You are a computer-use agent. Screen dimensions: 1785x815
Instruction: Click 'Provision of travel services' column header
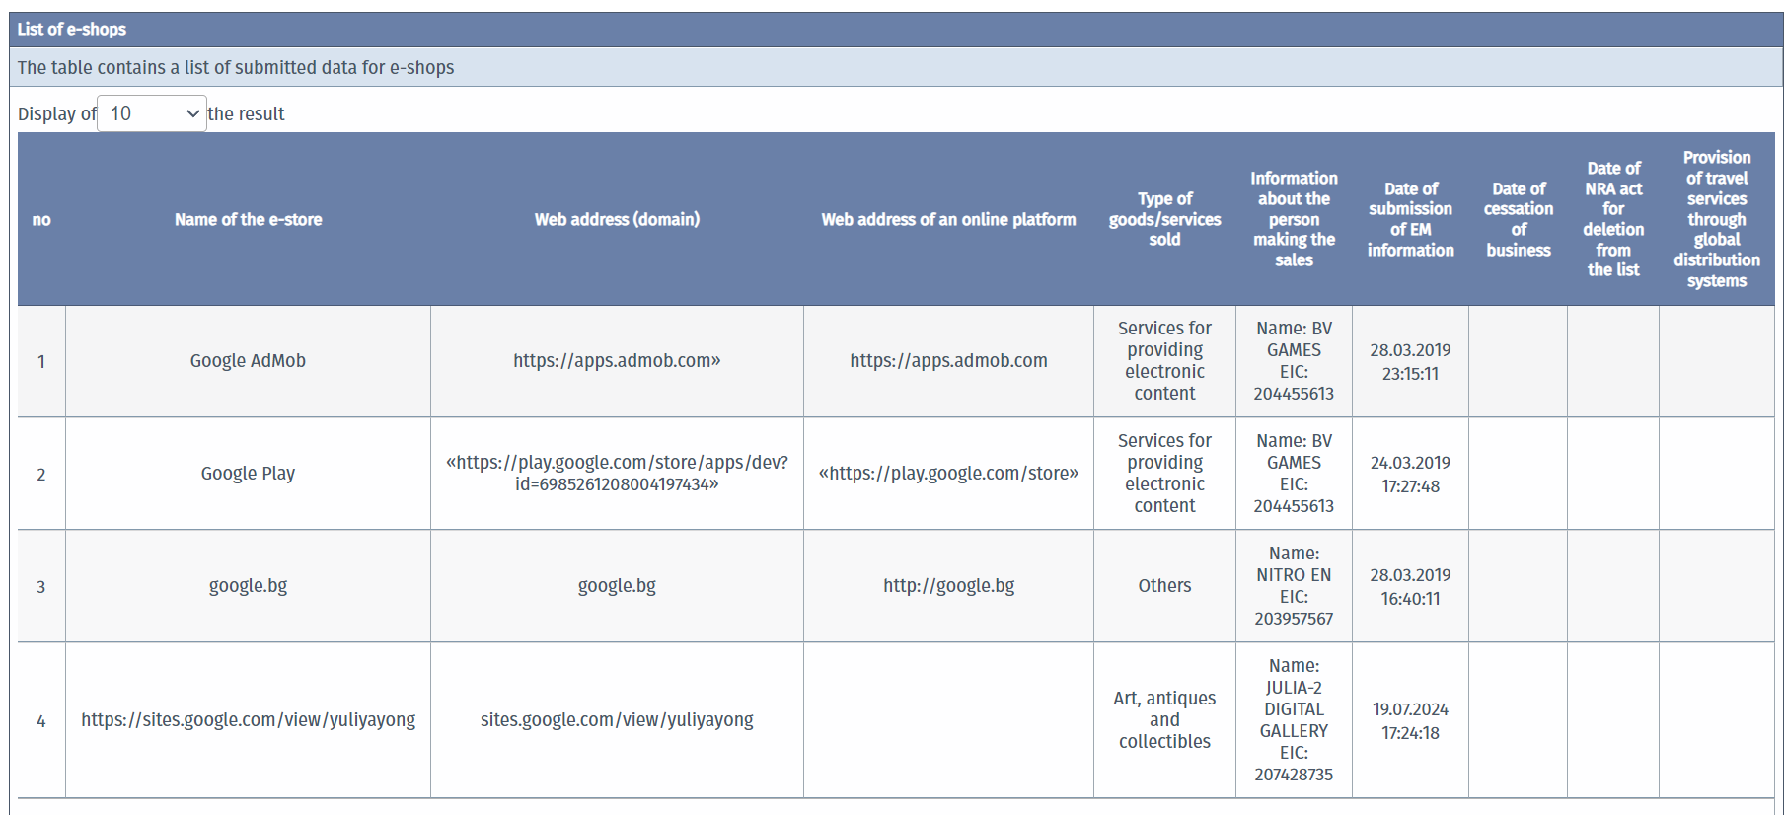point(1717,219)
